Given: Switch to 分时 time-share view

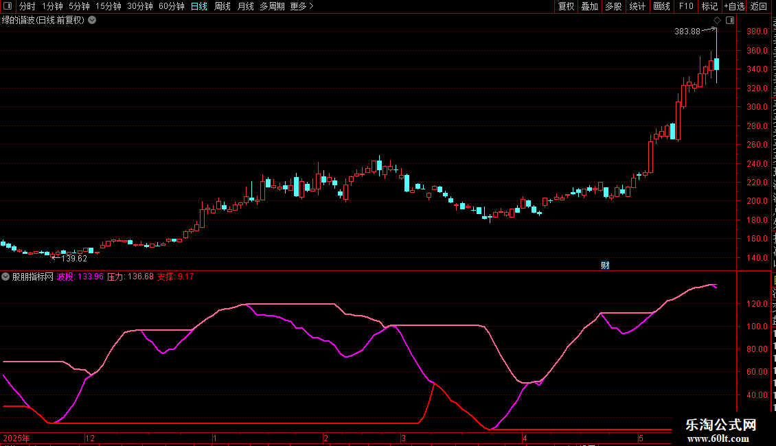Looking at the screenshot, I should 27,6.
